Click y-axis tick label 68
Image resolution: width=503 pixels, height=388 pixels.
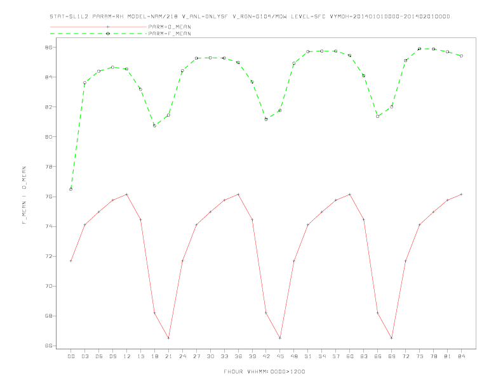coord(48,316)
